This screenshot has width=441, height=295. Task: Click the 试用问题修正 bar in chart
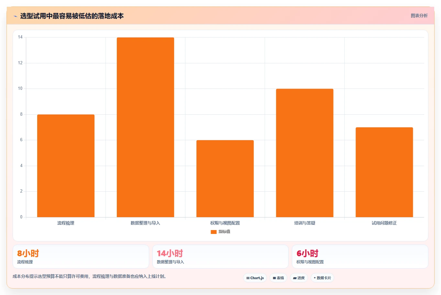(384, 172)
